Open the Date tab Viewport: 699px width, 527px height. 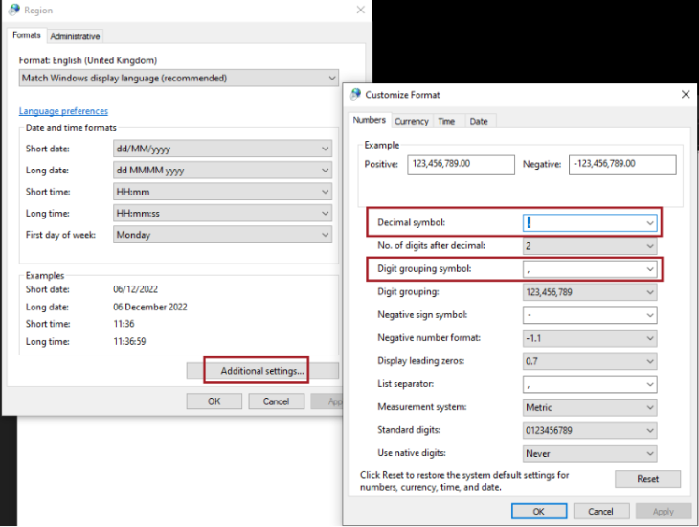[x=479, y=122]
